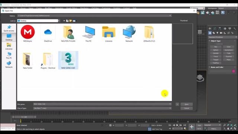Toggle Absolute/Offset transform type-in mode
Screen dimensions: 238x134
coord(110,125)
